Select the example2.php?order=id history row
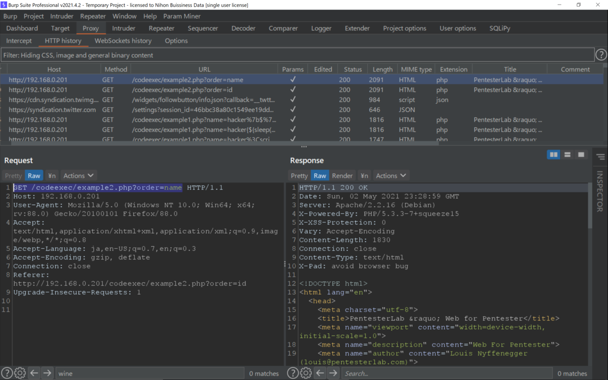The width and height of the screenshot is (608, 380). click(302, 90)
